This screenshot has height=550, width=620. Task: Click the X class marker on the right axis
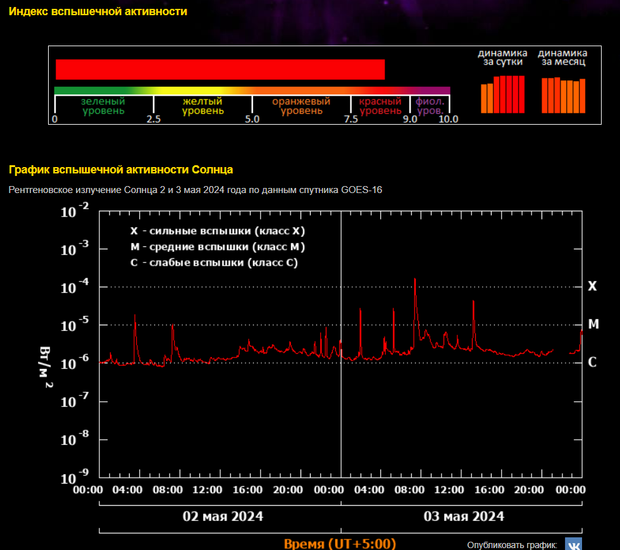point(592,286)
